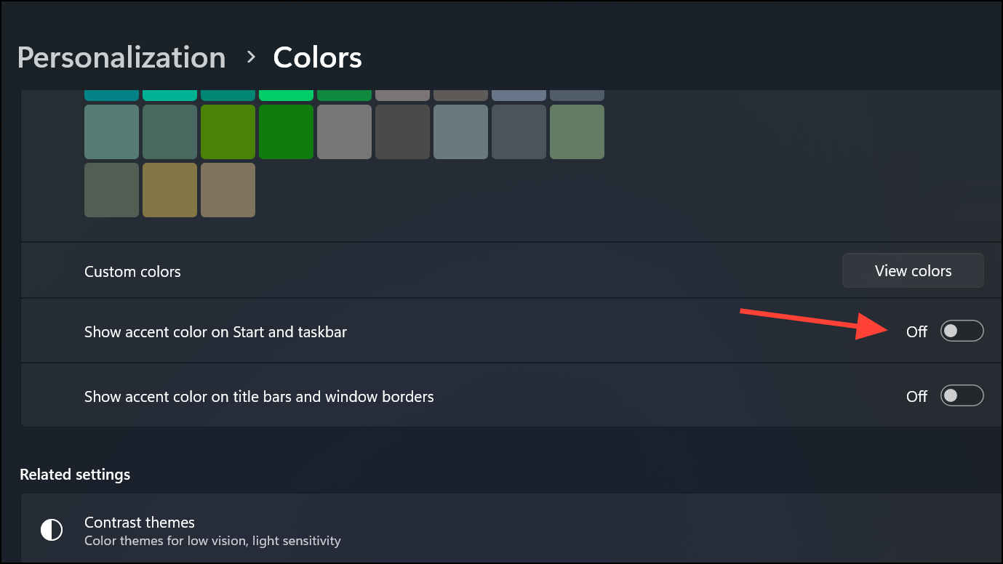Select the dark slate swatch beside blue-gray
This screenshot has width=1003, height=564.
click(x=519, y=132)
